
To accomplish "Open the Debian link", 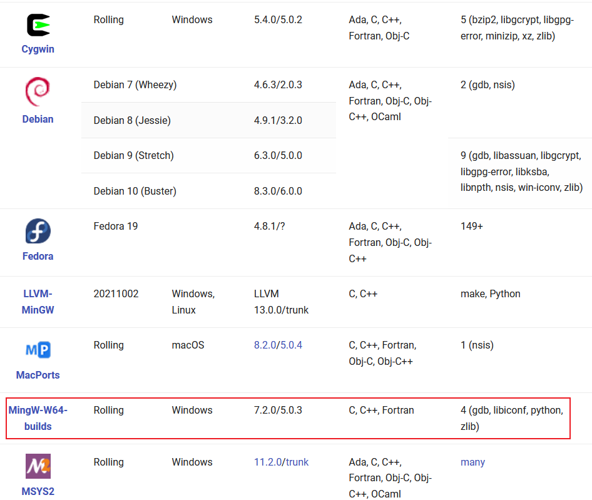I will [38, 120].
